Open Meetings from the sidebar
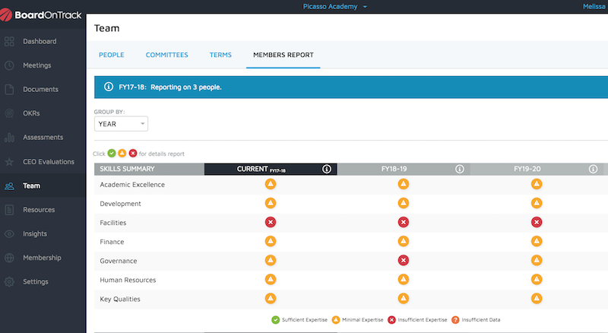The height and width of the screenshot is (333, 608). pos(36,65)
